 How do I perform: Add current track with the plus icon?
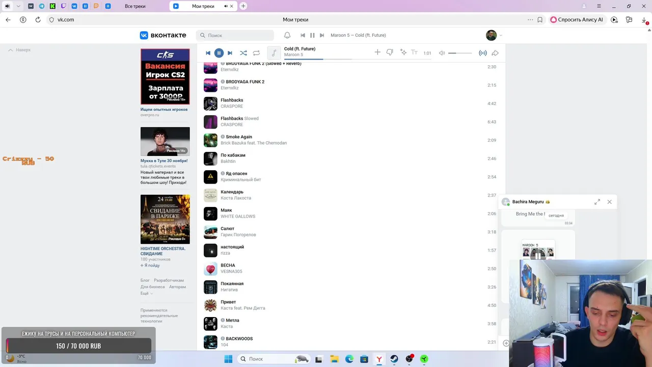377,53
